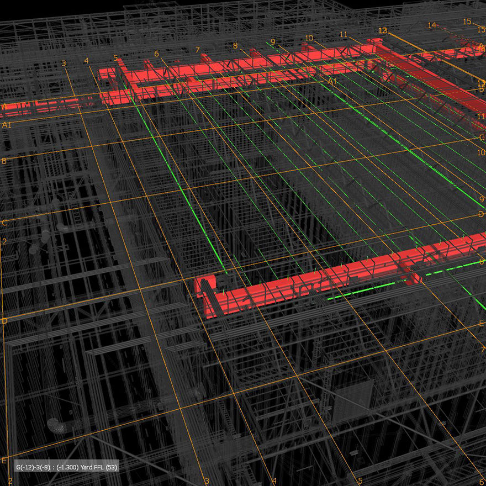Click the bright green line below foreground red beam
486x486 pixels.
(387, 284)
